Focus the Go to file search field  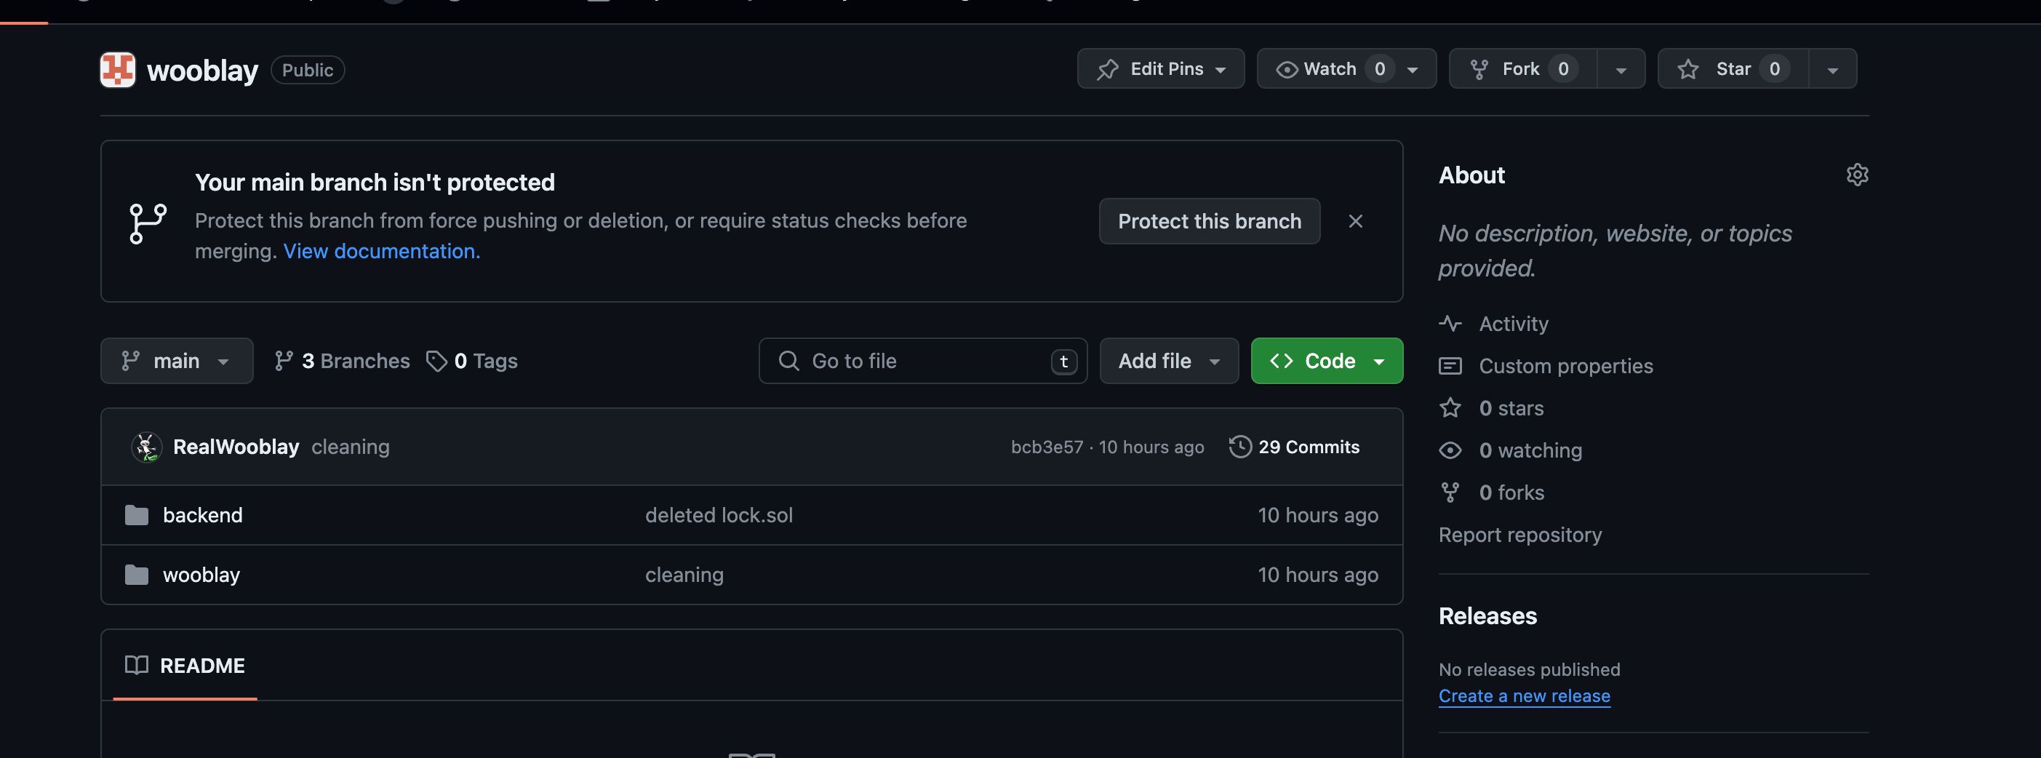923,362
